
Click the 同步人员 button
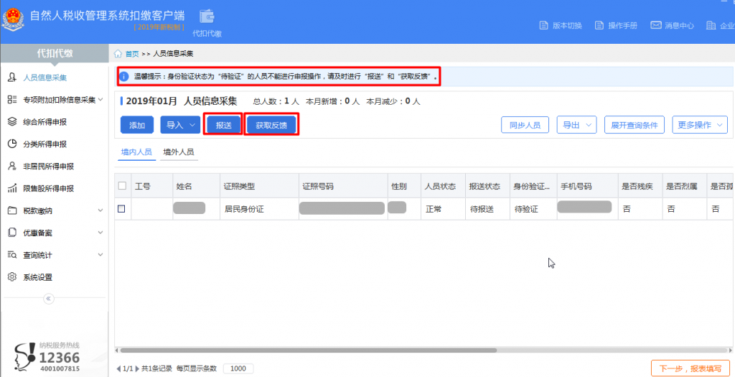(x=525, y=125)
